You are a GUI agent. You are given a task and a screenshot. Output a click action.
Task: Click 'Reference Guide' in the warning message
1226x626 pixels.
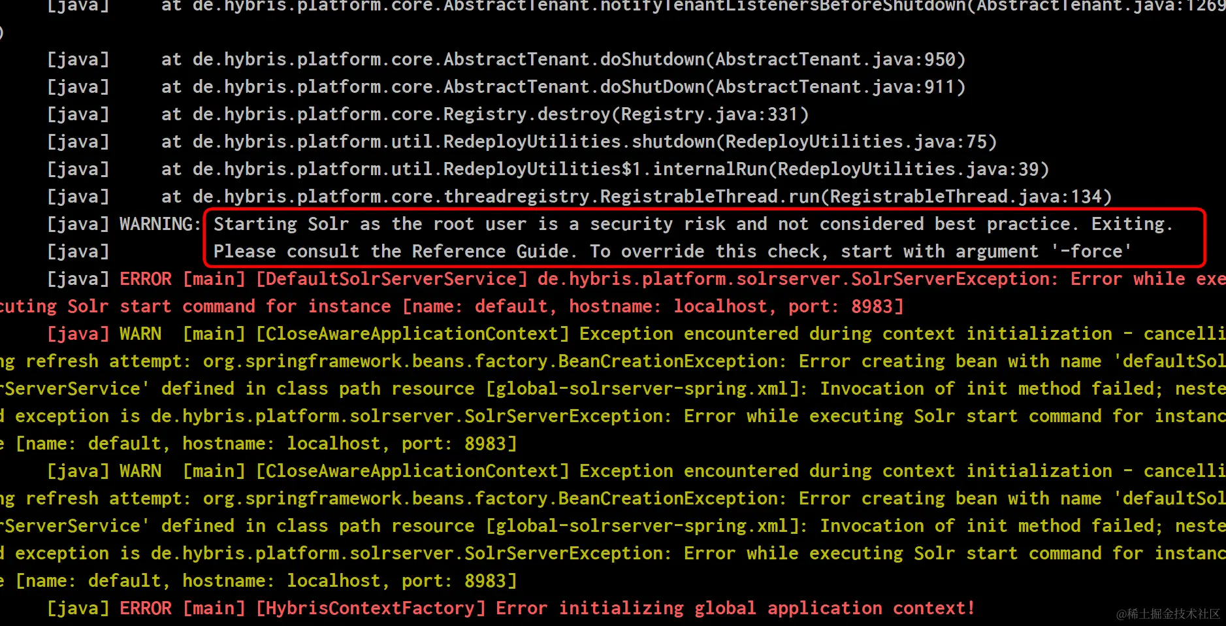pyautogui.click(x=491, y=252)
